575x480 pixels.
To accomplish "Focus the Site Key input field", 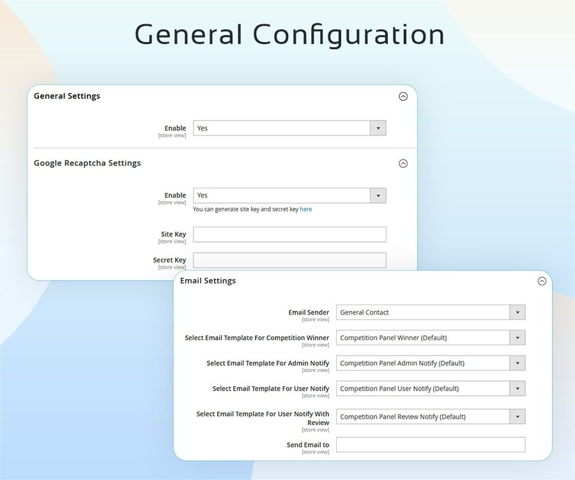I will coord(289,234).
